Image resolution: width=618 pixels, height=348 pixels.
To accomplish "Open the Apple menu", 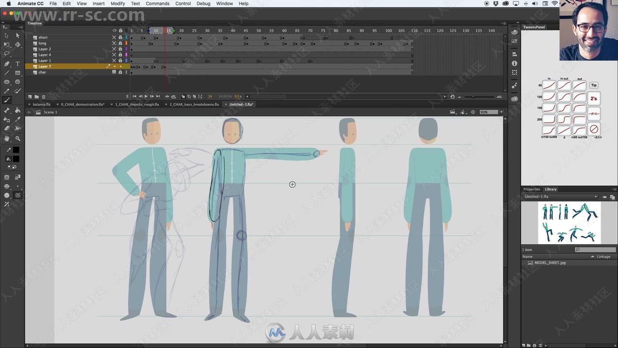I will 8,3.
